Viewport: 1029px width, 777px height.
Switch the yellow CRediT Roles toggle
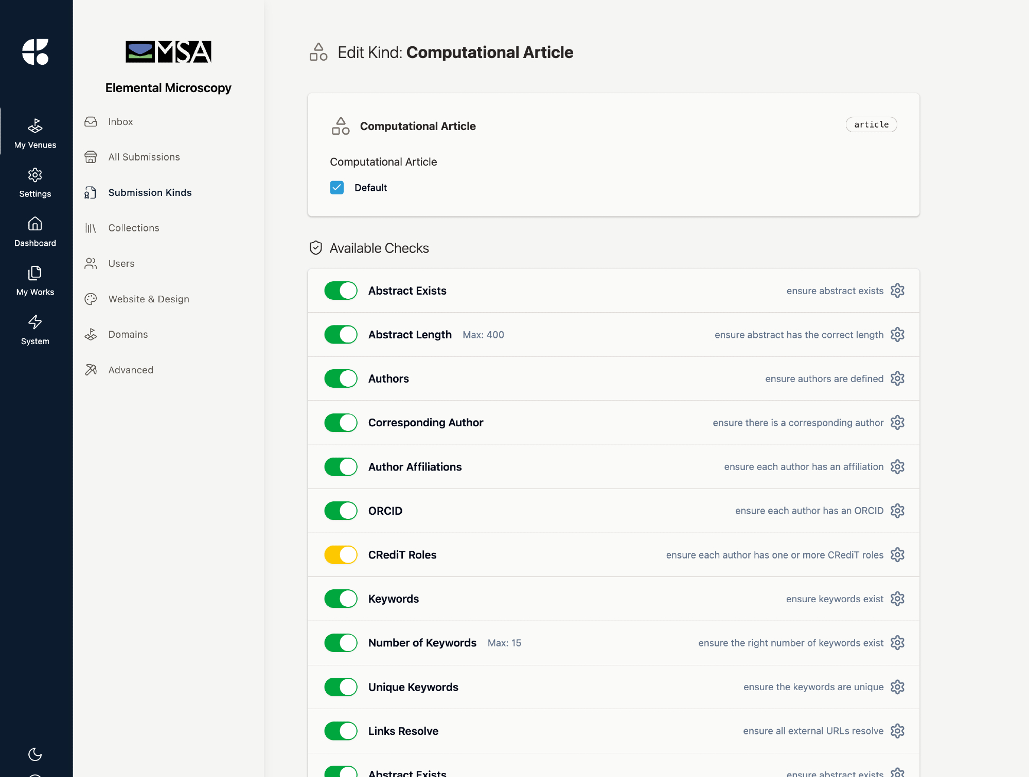point(341,555)
